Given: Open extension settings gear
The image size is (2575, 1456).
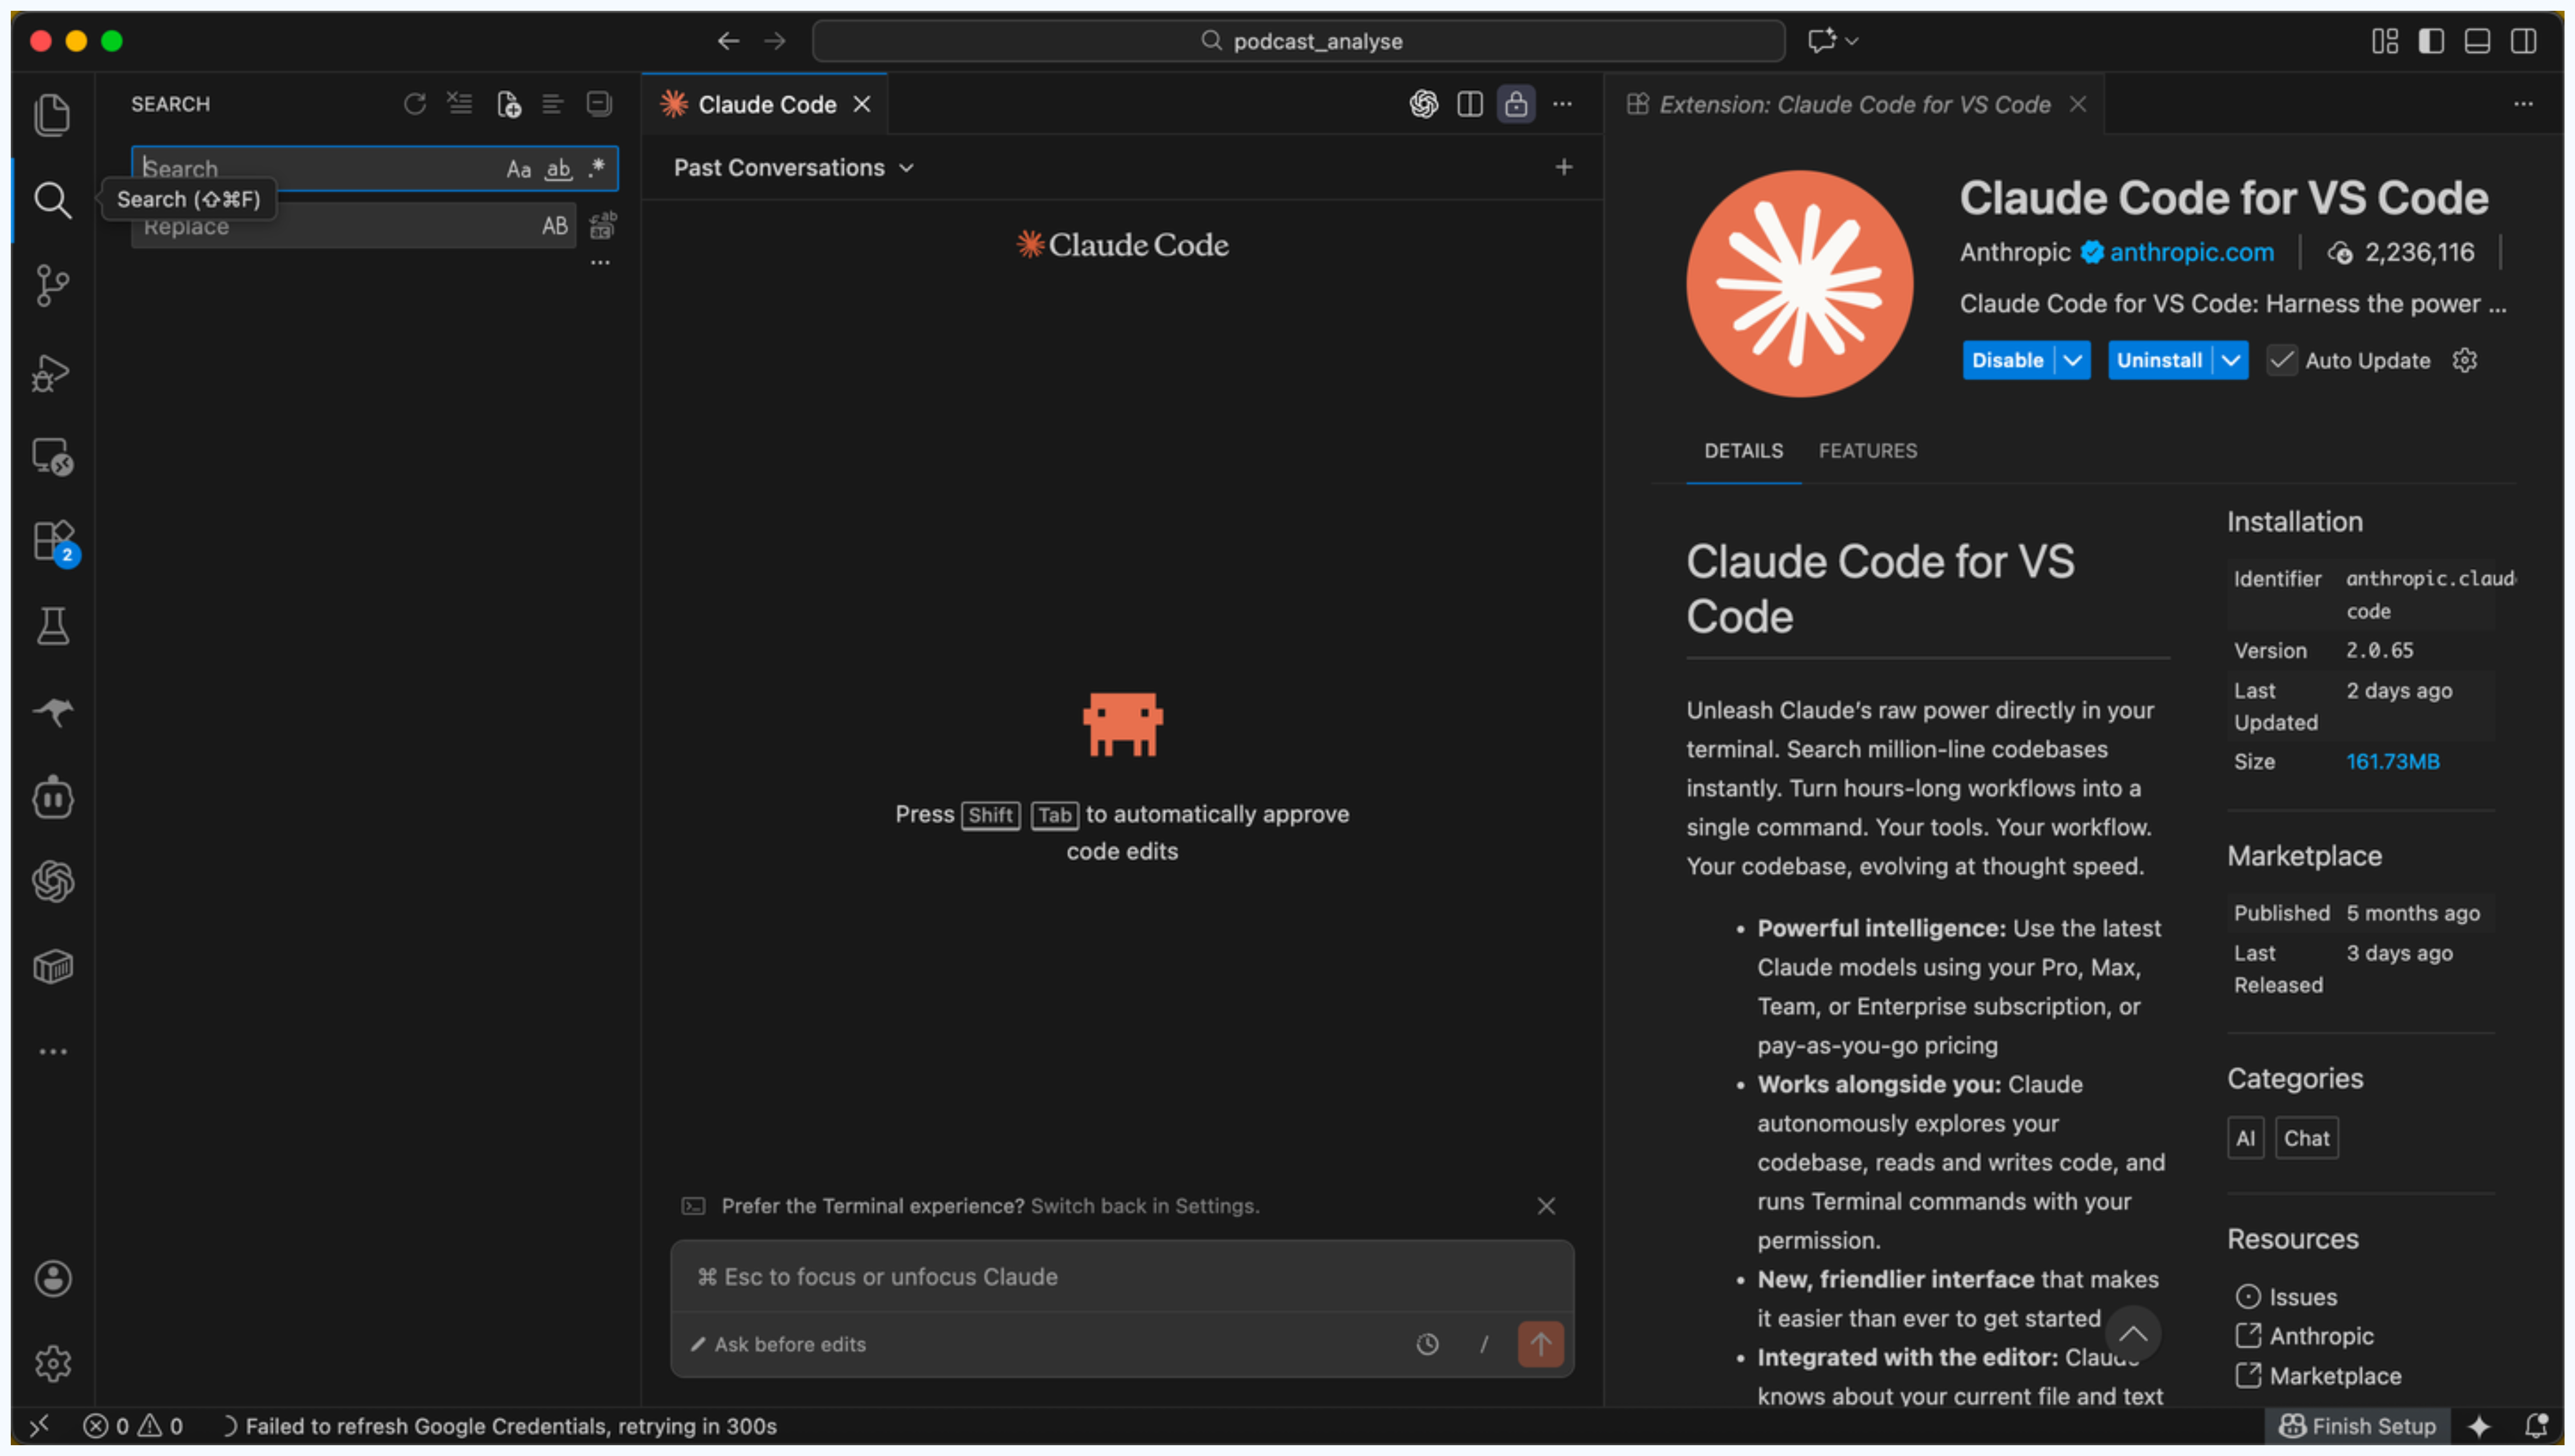Looking at the screenshot, I should 2464,360.
